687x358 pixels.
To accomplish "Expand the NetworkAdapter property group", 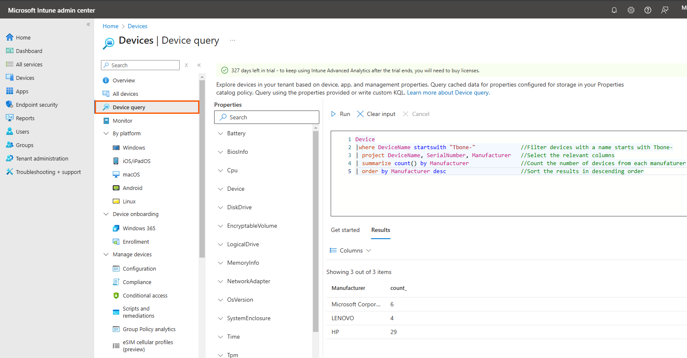I will coord(220,281).
